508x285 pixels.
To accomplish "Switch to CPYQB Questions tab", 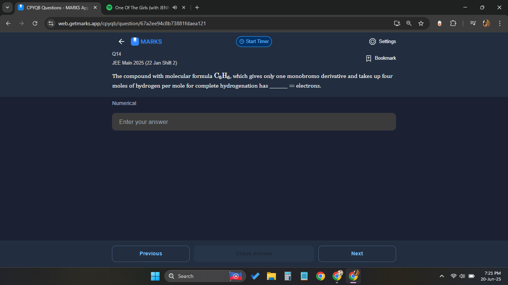I will pyautogui.click(x=58, y=7).
